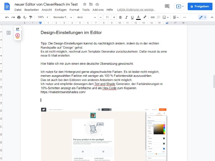Open the Datei menu
This screenshot has height=161, width=215.
point(18,10)
